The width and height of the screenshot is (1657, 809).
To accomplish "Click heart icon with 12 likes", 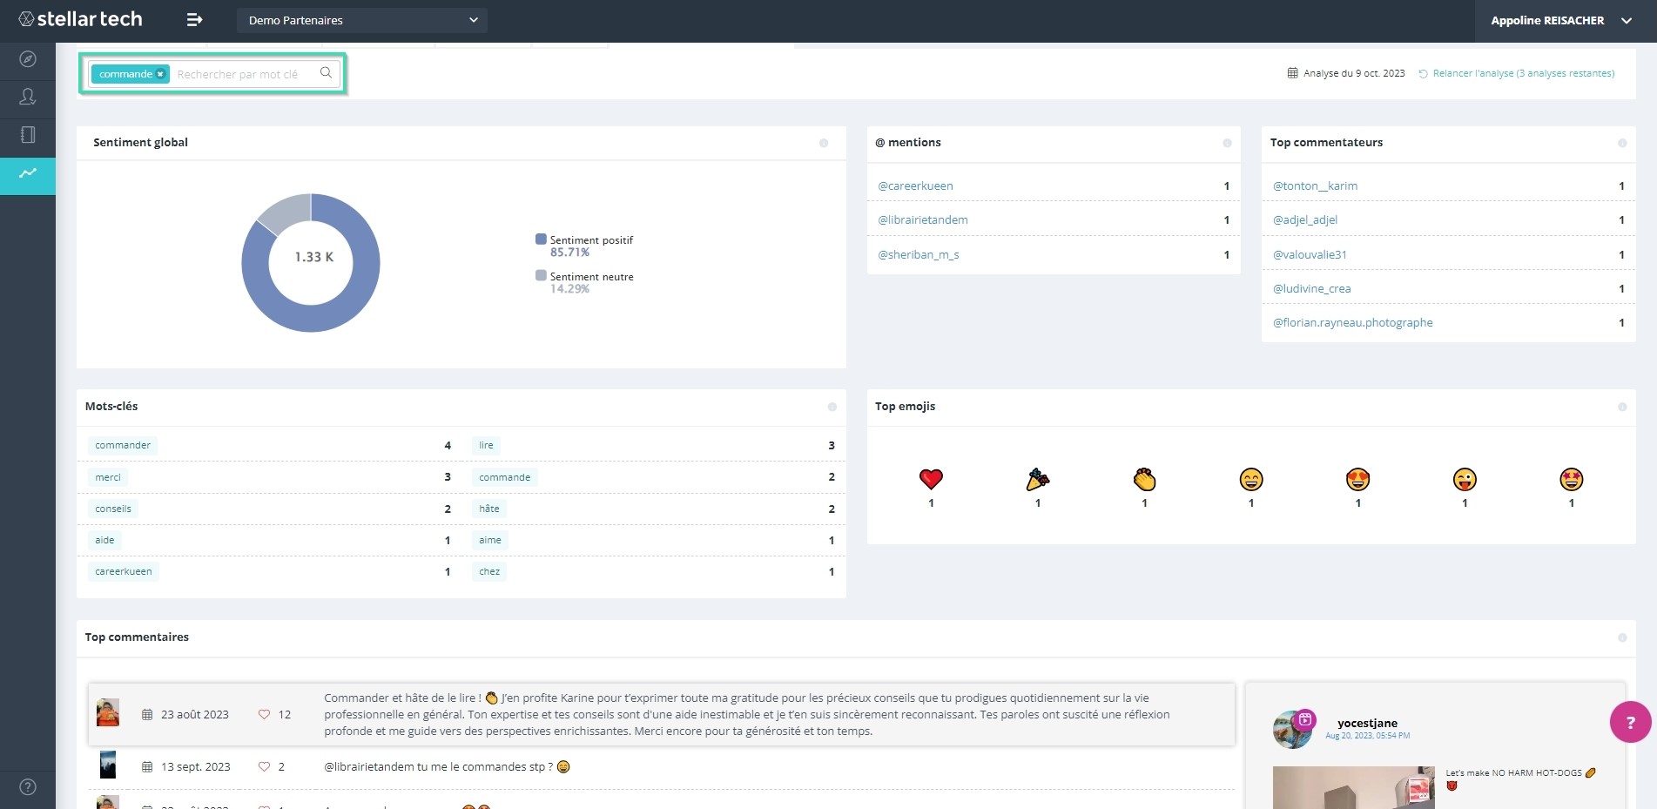I will [264, 714].
